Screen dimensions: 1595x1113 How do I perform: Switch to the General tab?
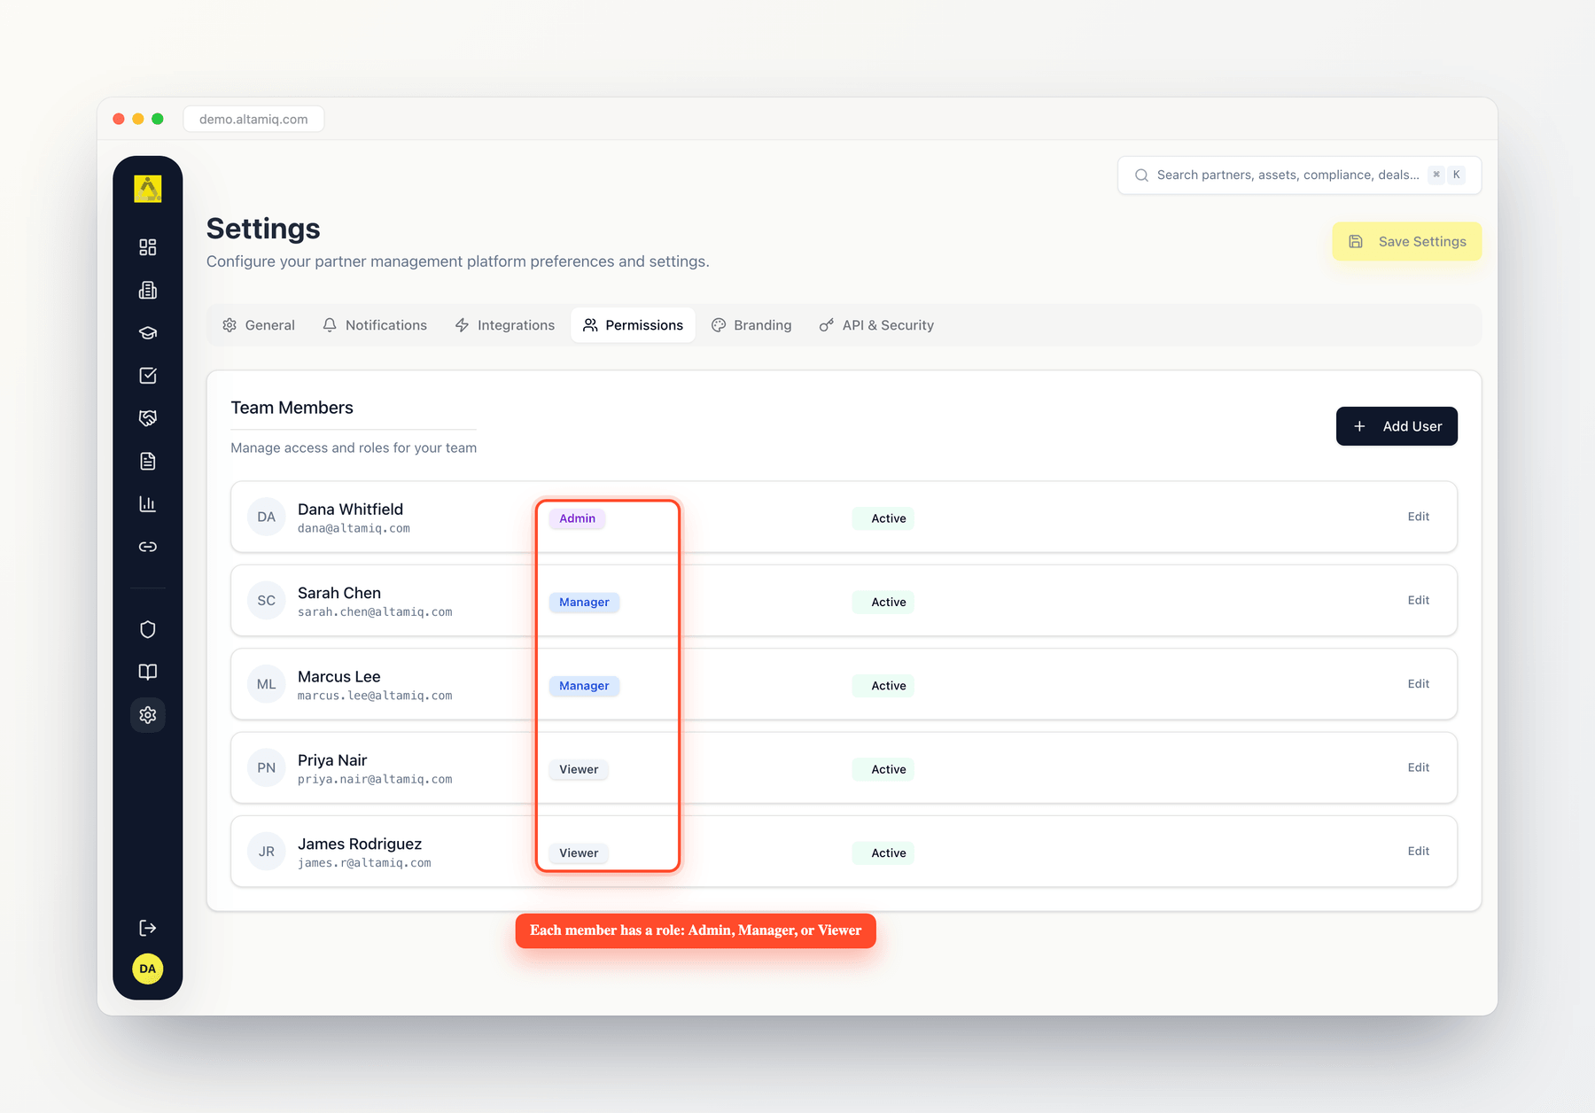(x=259, y=325)
